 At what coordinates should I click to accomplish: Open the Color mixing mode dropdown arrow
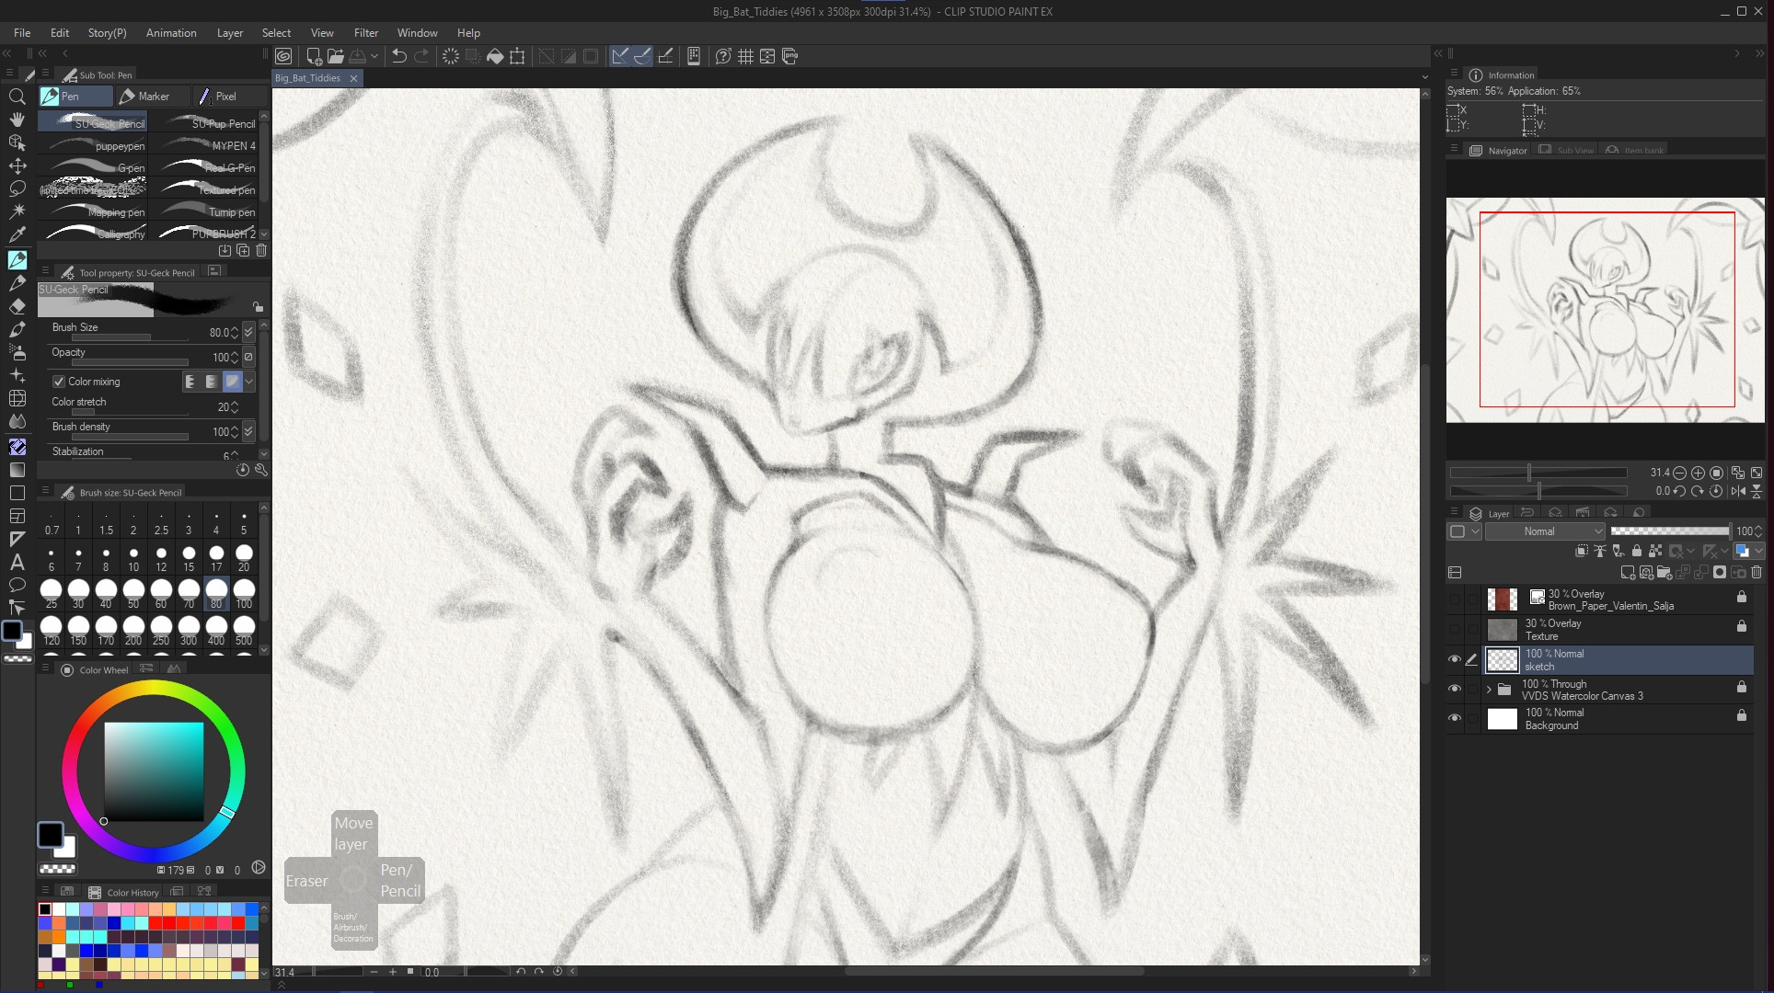click(x=248, y=382)
